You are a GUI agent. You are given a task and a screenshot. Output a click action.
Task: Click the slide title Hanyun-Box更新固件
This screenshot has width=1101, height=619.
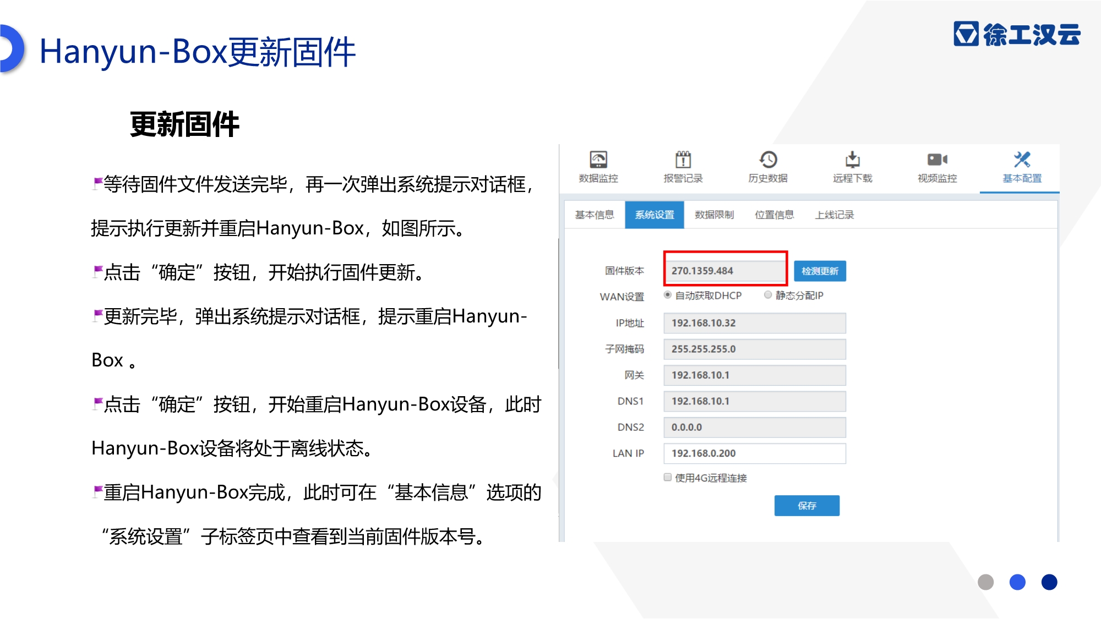198,52
